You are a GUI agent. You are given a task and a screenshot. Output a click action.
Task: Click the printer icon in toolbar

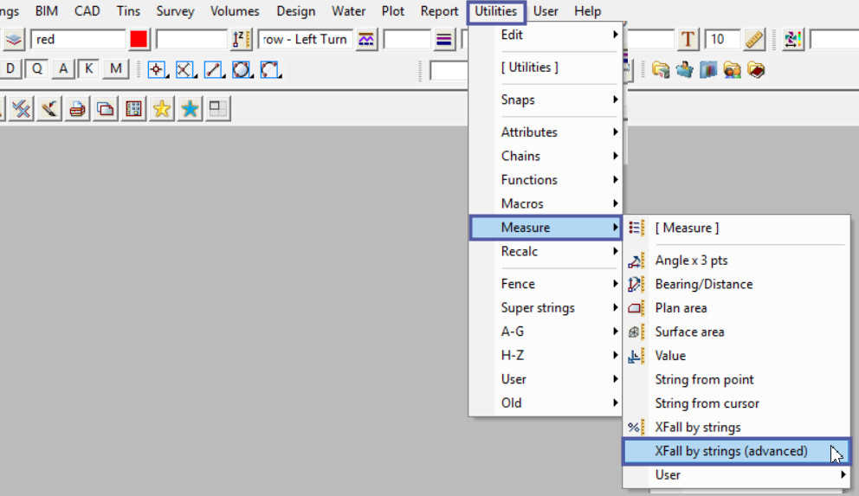pos(78,109)
